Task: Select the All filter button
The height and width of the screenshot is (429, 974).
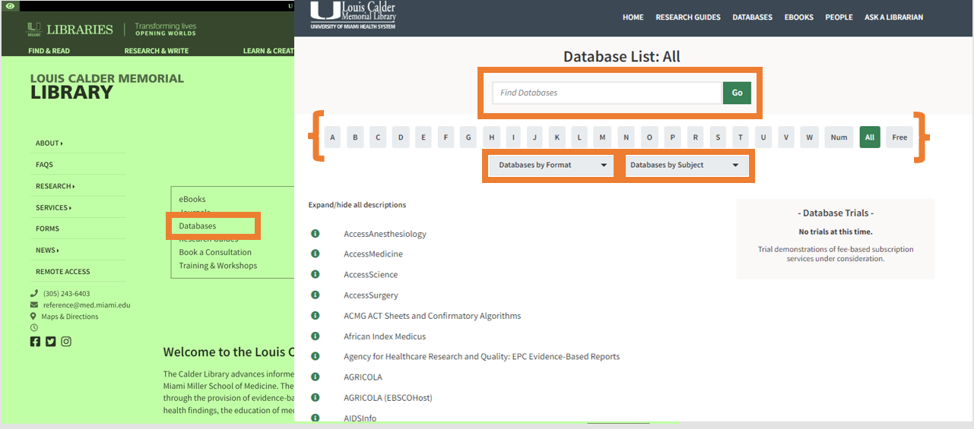Action: coord(870,137)
